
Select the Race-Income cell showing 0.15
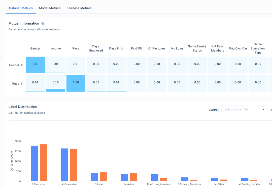[x=55, y=83]
